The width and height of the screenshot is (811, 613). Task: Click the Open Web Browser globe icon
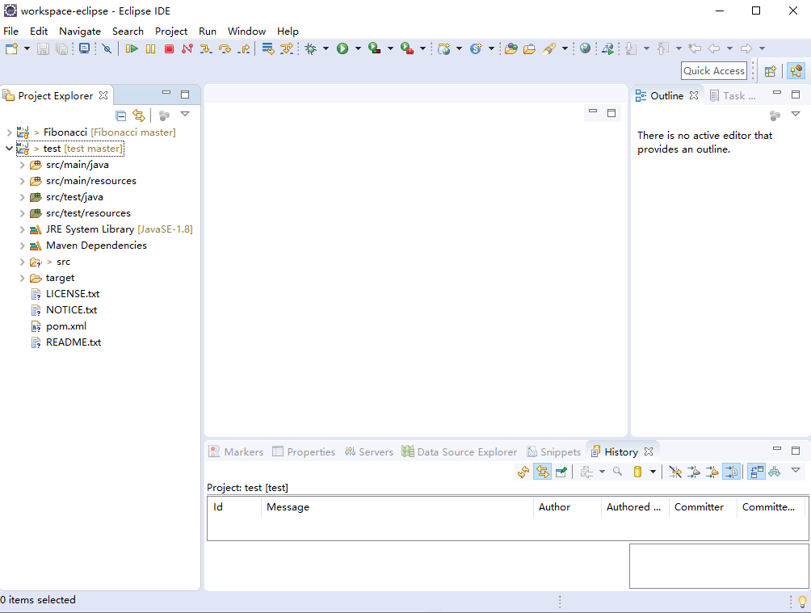pyautogui.click(x=585, y=48)
